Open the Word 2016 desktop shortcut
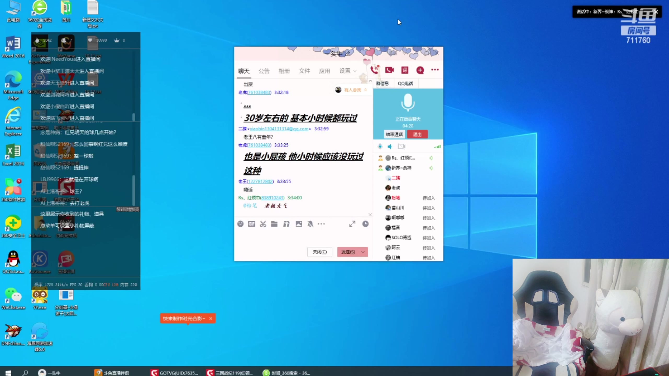669x376 pixels. (13, 47)
